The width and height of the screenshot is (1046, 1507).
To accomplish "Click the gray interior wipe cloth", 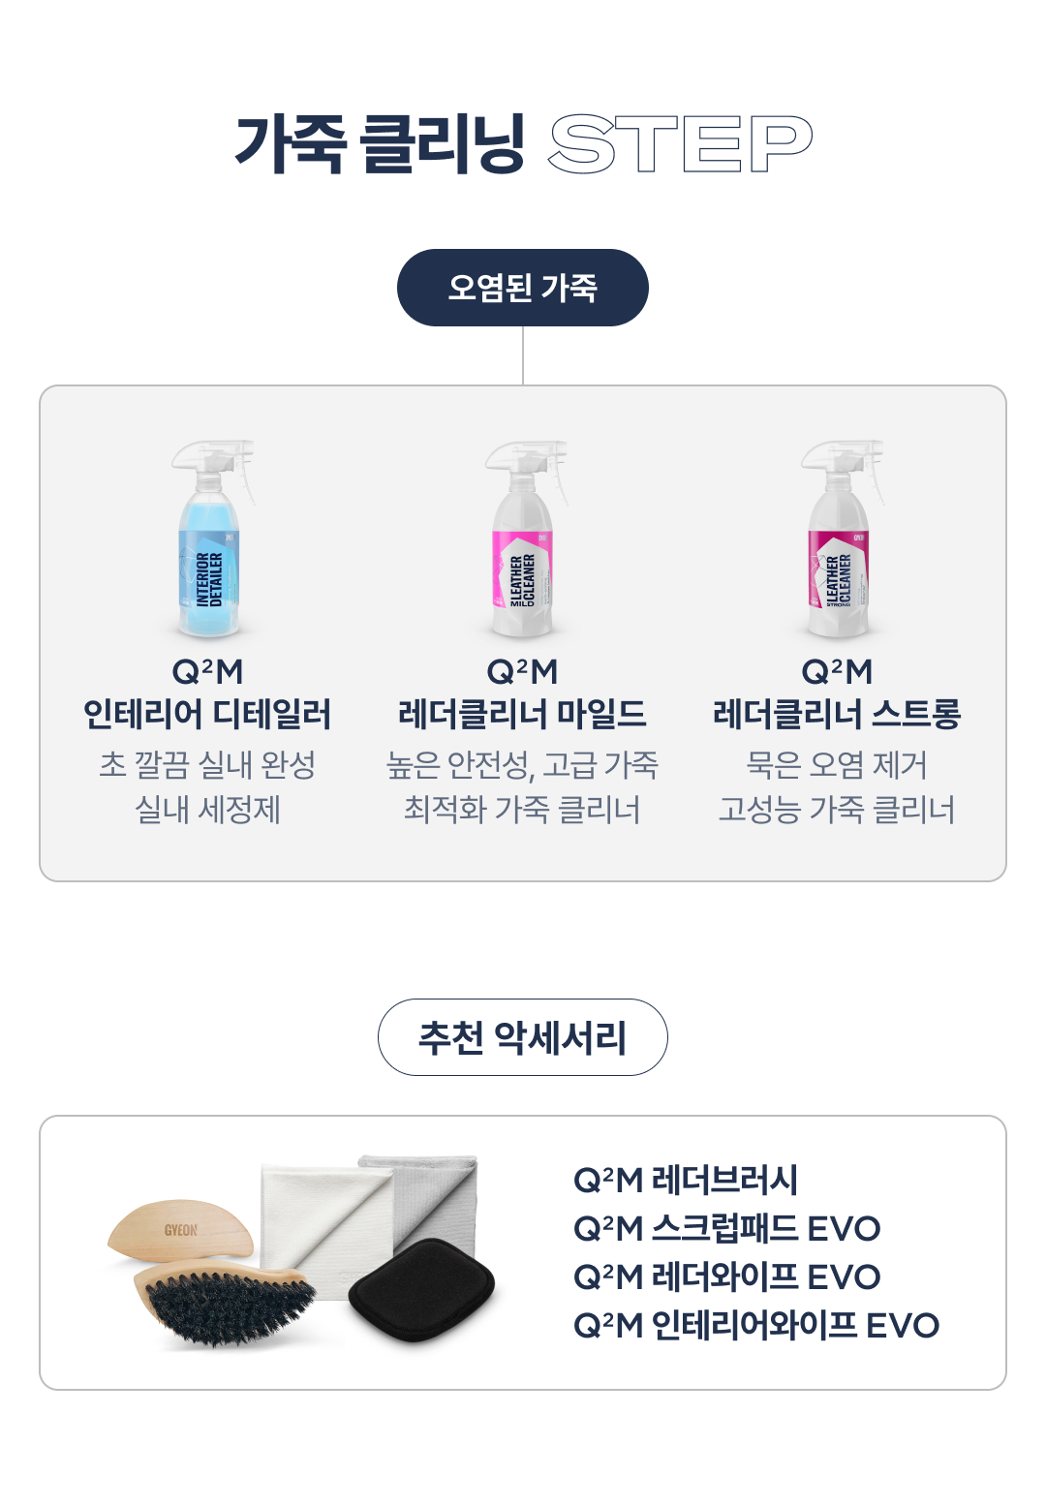I will (436, 1191).
